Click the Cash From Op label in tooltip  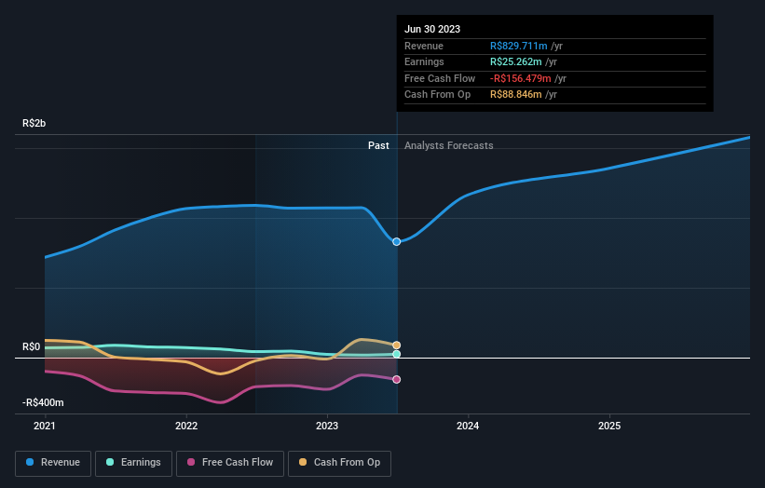pyautogui.click(x=437, y=95)
